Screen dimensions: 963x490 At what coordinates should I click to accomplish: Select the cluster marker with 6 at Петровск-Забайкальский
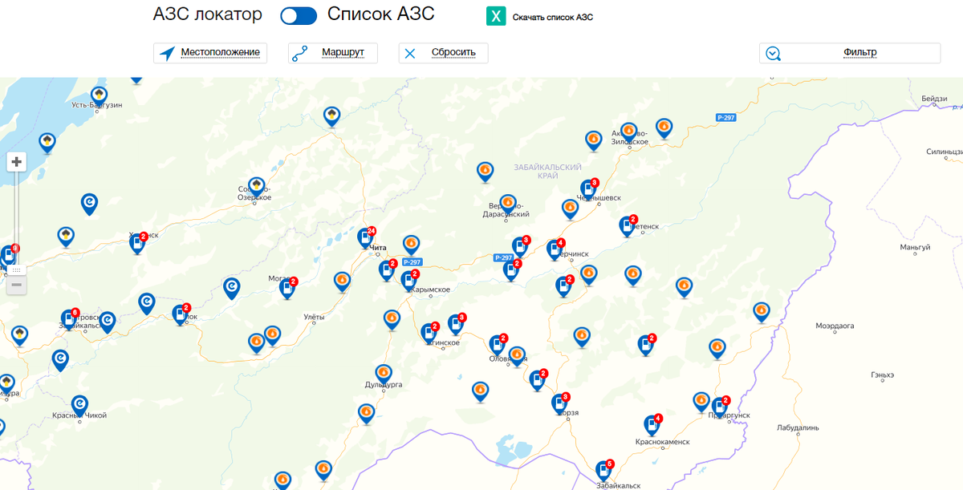69,321
